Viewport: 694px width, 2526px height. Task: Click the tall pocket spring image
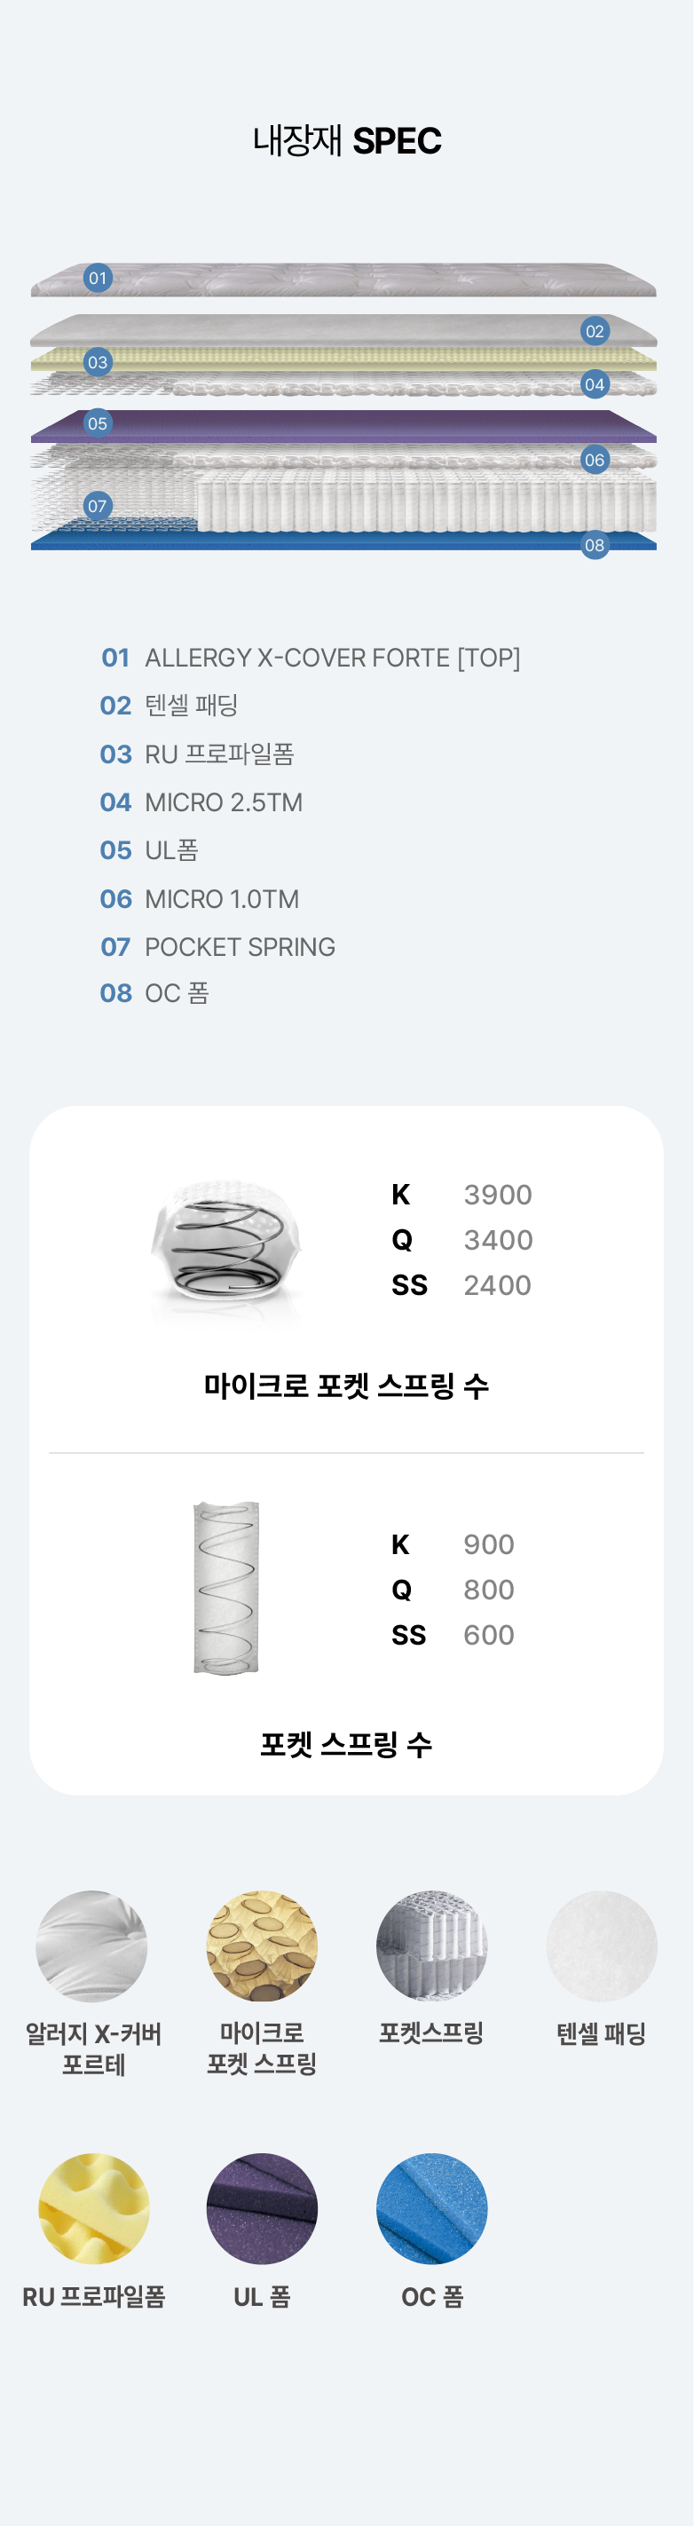pyautogui.click(x=226, y=1588)
